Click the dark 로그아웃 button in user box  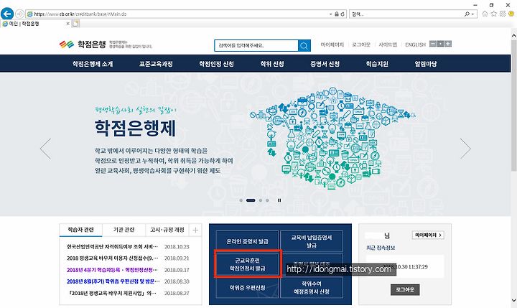pos(405,289)
